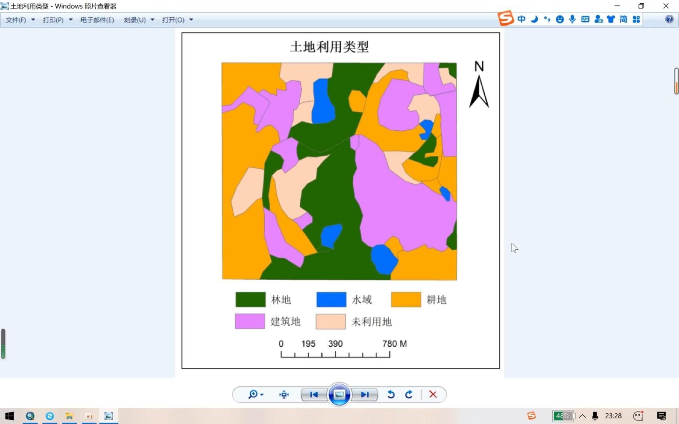Click the green 林地 legend swatch
679x424 pixels.
[x=250, y=299]
